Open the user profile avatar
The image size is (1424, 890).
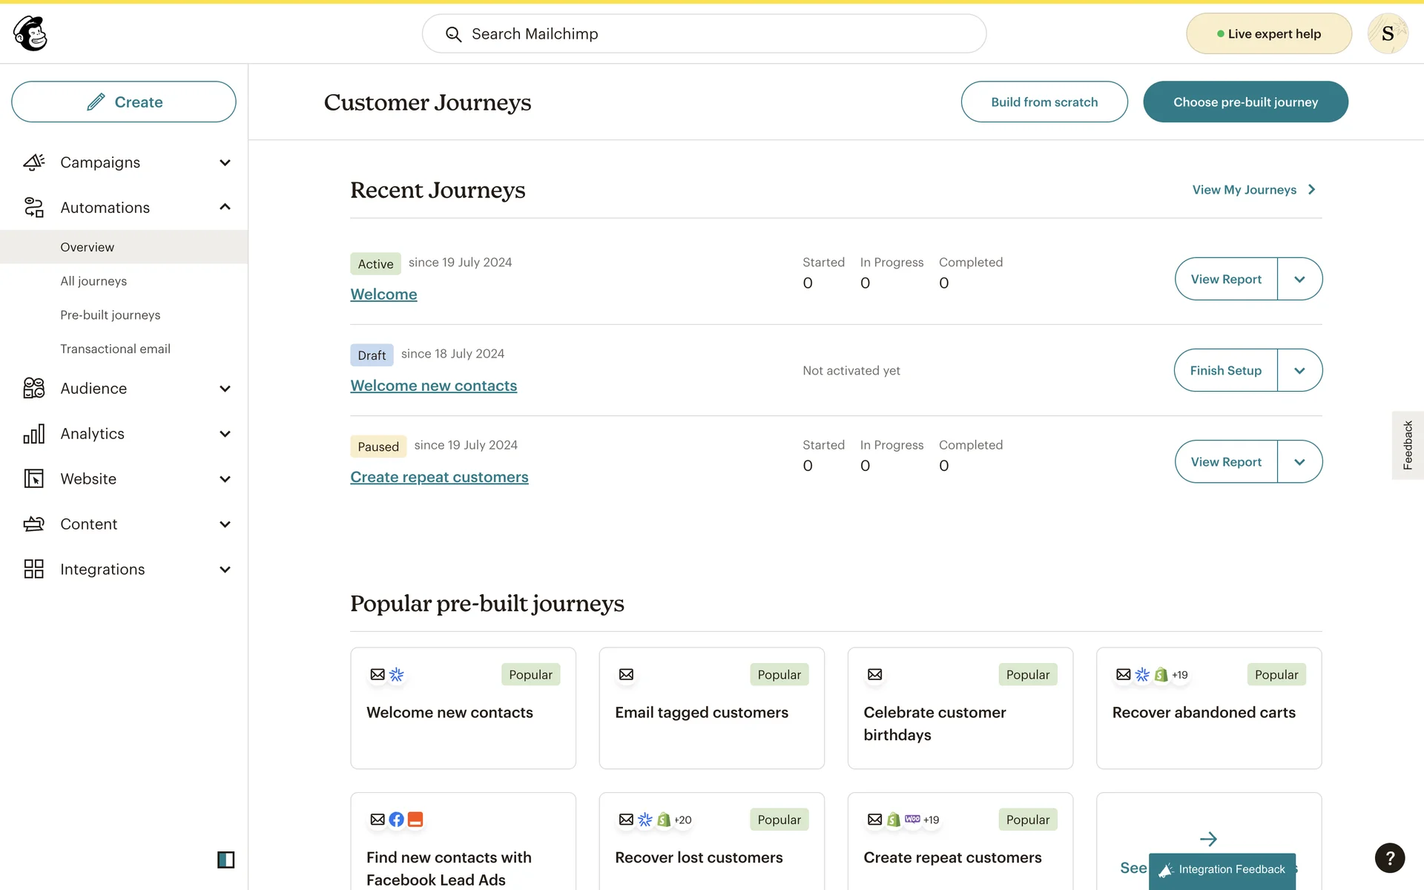coord(1387,33)
